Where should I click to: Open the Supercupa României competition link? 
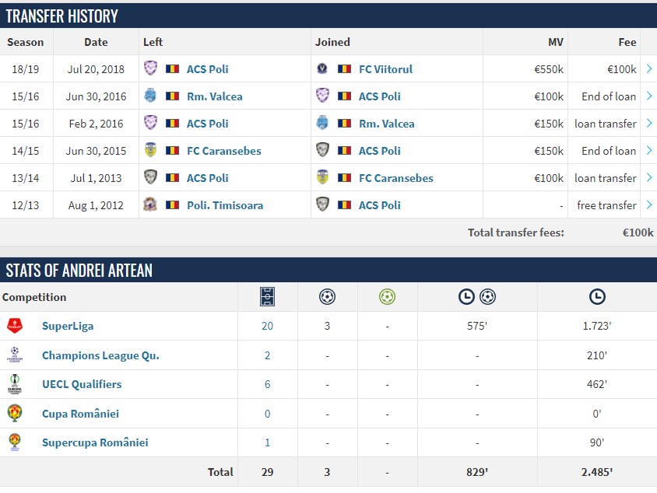click(95, 442)
